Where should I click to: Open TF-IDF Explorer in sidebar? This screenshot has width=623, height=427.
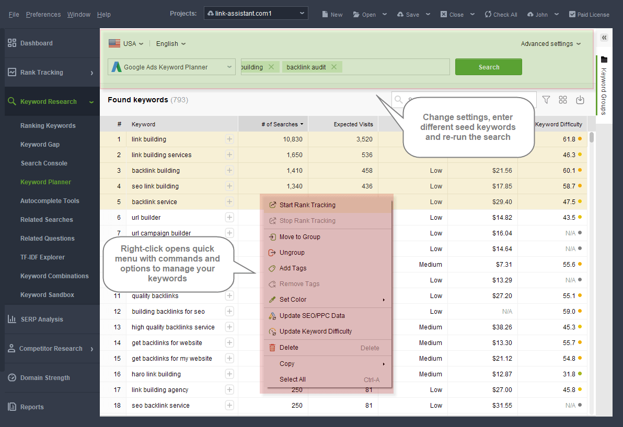pyautogui.click(x=42, y=257)
